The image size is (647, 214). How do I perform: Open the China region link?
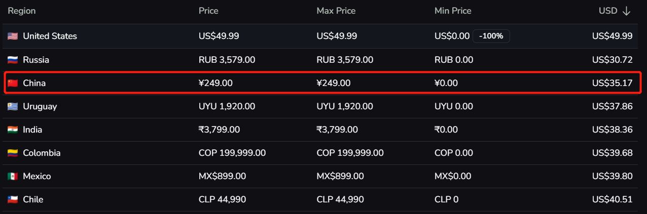click(x=34, y=83)
